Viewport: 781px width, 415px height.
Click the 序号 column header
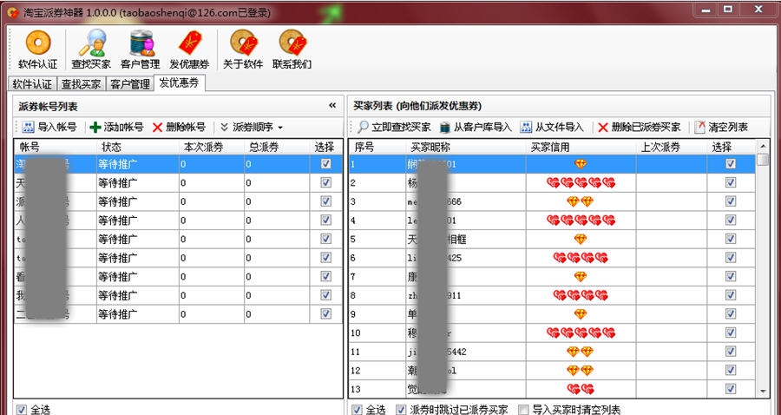[377, 147]
